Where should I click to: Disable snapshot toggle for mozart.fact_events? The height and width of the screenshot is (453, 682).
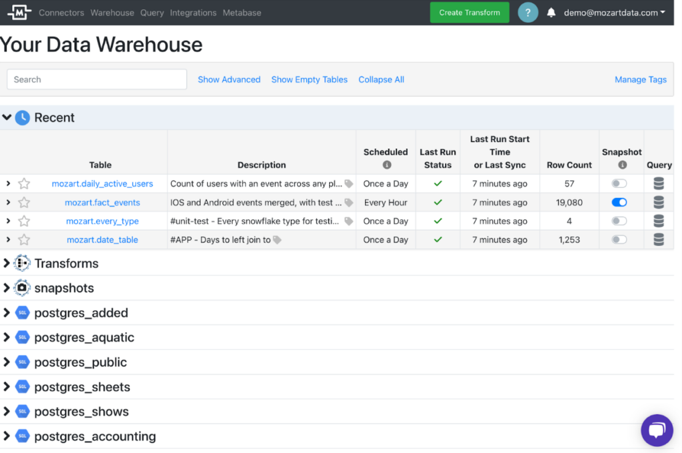[619, 203]
